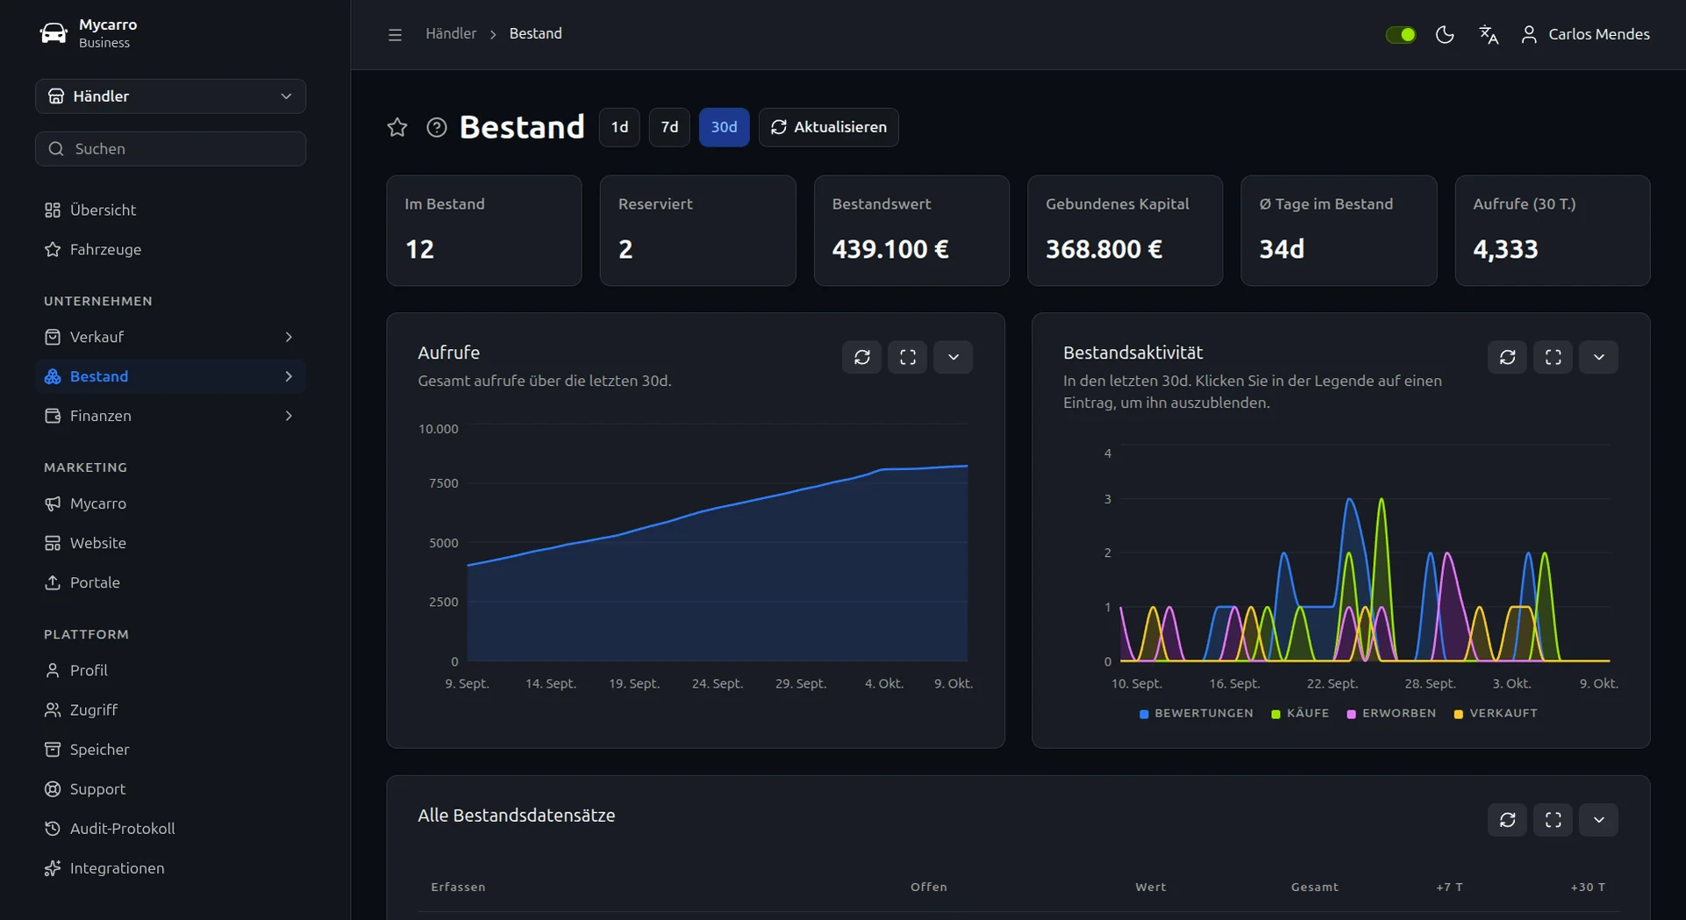Image resolution: width=1686 pixels, height=920 pixels.
Task: Open the help question mark icon
Action: [x=437, y=127]
